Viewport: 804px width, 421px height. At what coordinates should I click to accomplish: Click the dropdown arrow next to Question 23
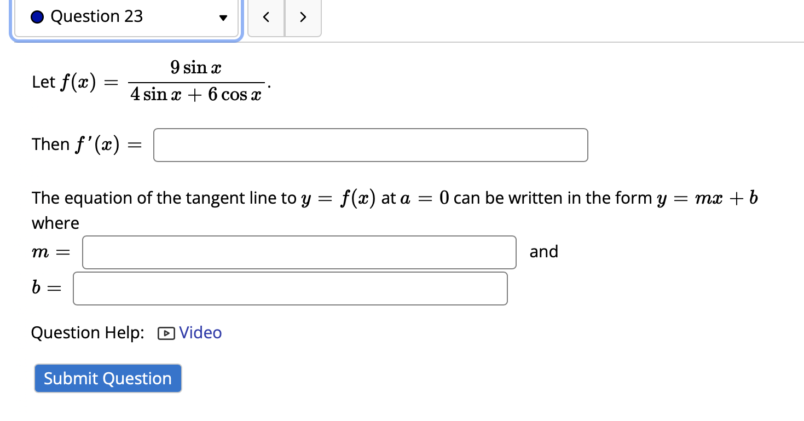223,17
